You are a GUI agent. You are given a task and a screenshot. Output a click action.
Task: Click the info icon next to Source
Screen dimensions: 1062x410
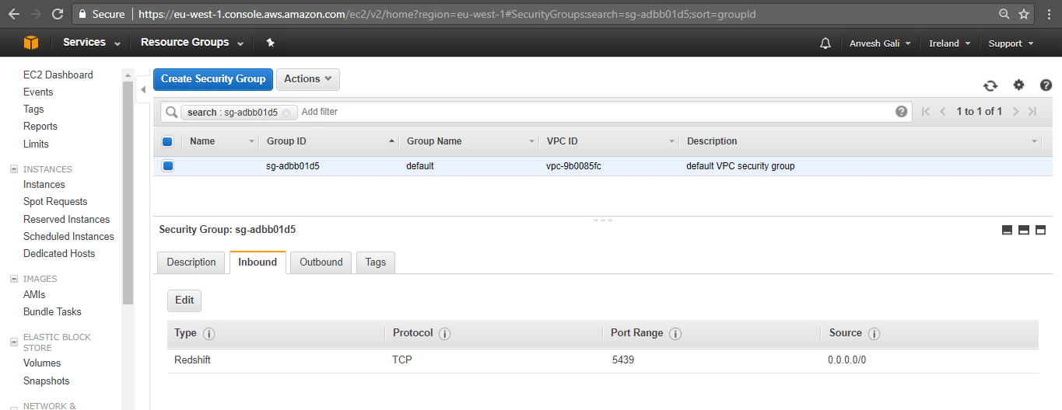tap(874, 334)
